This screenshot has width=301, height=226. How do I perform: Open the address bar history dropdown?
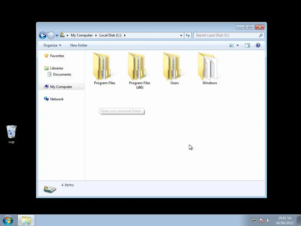click(181, 35)
